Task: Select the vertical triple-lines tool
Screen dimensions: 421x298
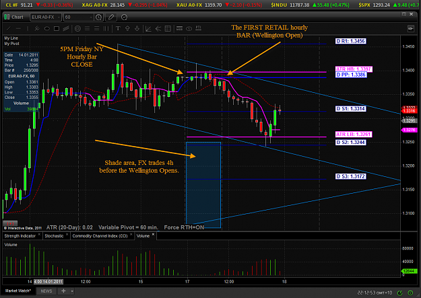Action: 106,28
